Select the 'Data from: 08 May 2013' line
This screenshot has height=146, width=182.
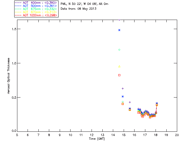78,9
